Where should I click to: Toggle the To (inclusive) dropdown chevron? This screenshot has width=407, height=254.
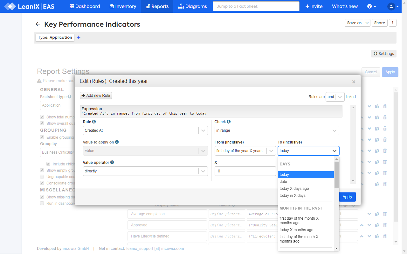coord(335,151)
